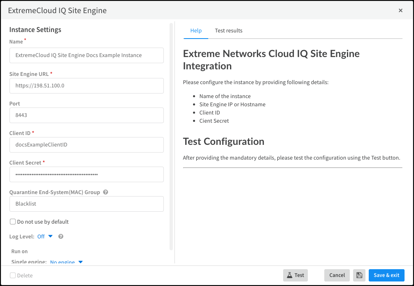Click the Cancel button
The height and width of the screenshot is (286, 414).
pos(337,275)
